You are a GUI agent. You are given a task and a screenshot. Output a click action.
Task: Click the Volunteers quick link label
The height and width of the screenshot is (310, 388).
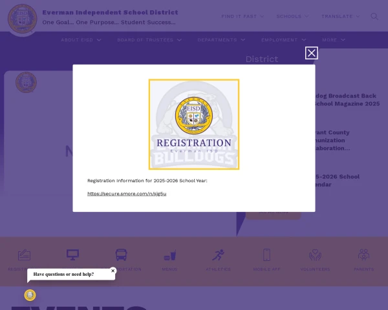point(316,269)
